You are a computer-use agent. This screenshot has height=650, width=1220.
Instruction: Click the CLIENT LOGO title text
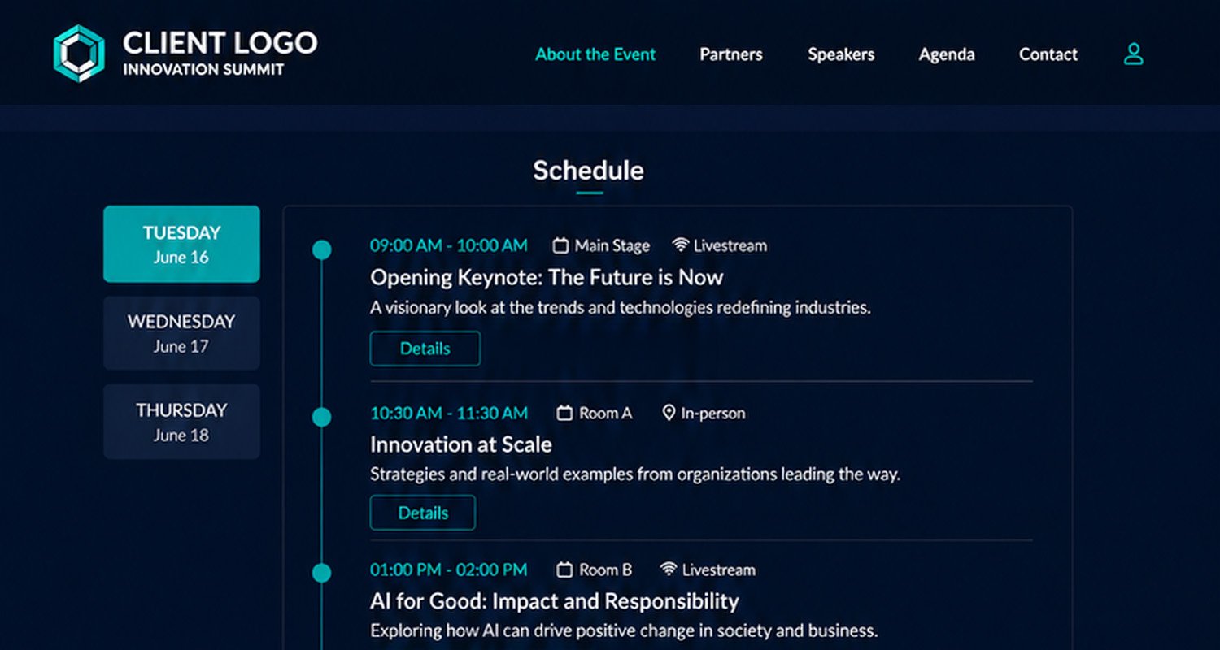tap(220, 42)
